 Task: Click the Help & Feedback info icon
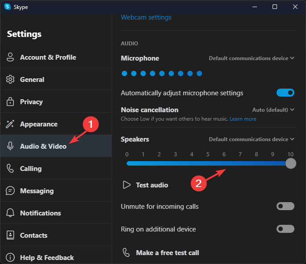pyautogui.click(x=10, y=257)
